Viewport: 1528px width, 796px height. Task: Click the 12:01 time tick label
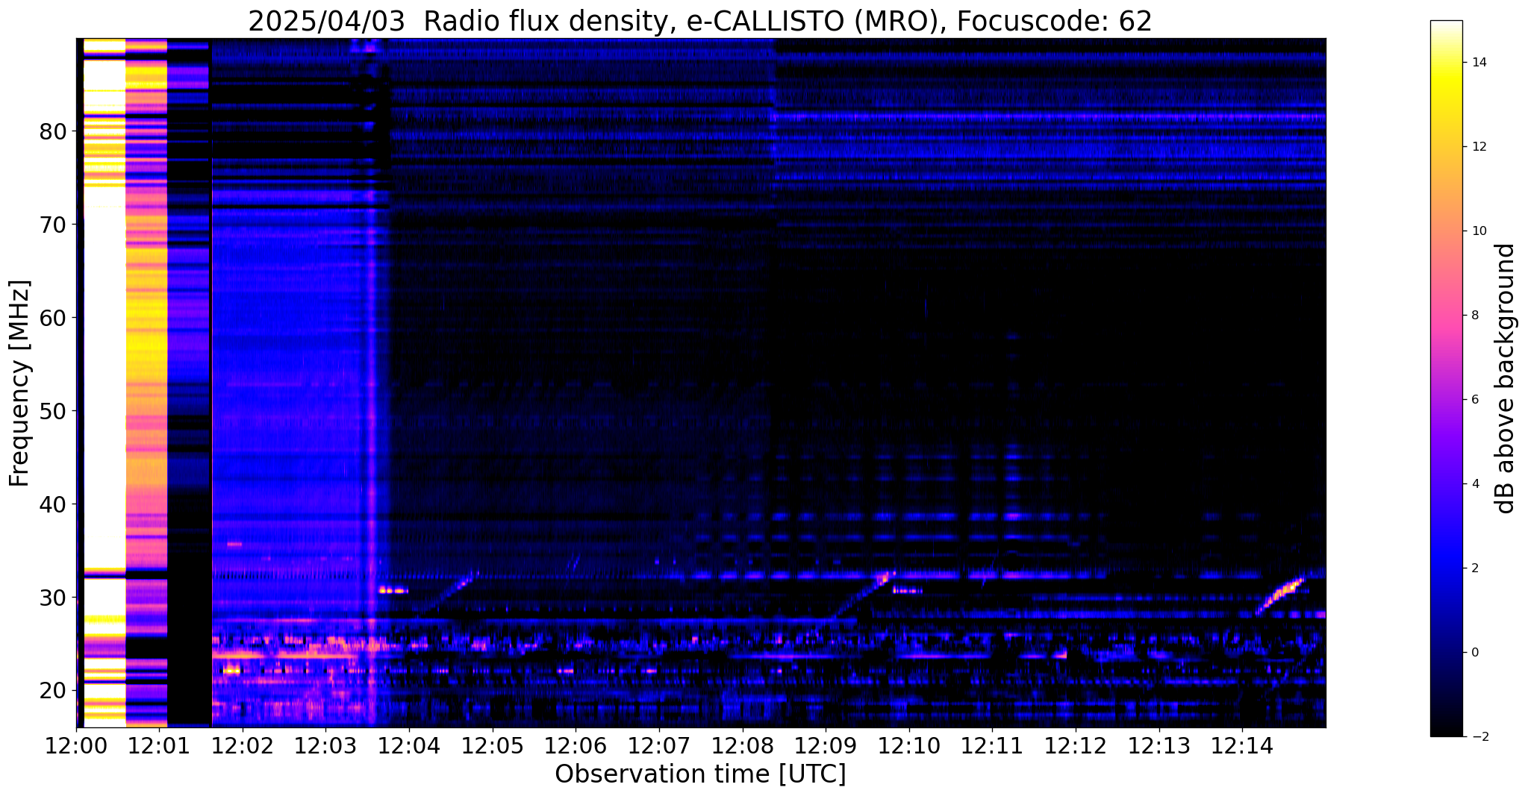point(160,746)
